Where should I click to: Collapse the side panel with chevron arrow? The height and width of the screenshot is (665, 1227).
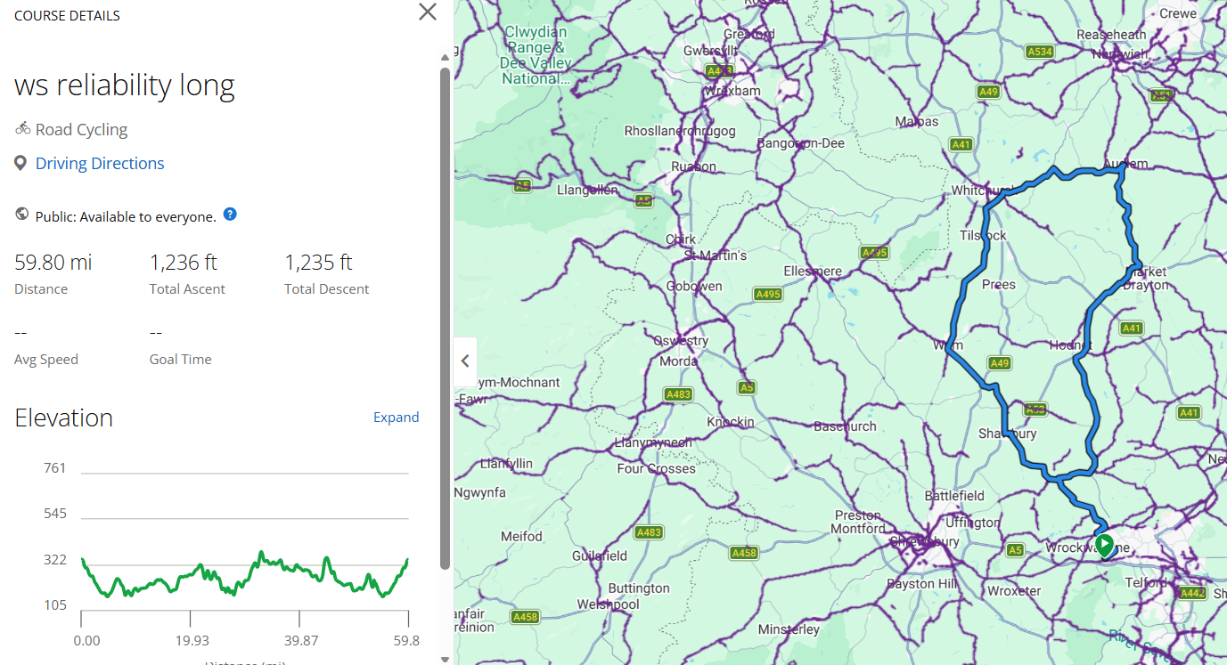click(x=465, y=361)
